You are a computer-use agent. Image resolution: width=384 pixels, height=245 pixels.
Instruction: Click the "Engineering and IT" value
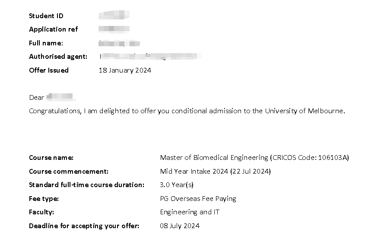coord(189,212)
